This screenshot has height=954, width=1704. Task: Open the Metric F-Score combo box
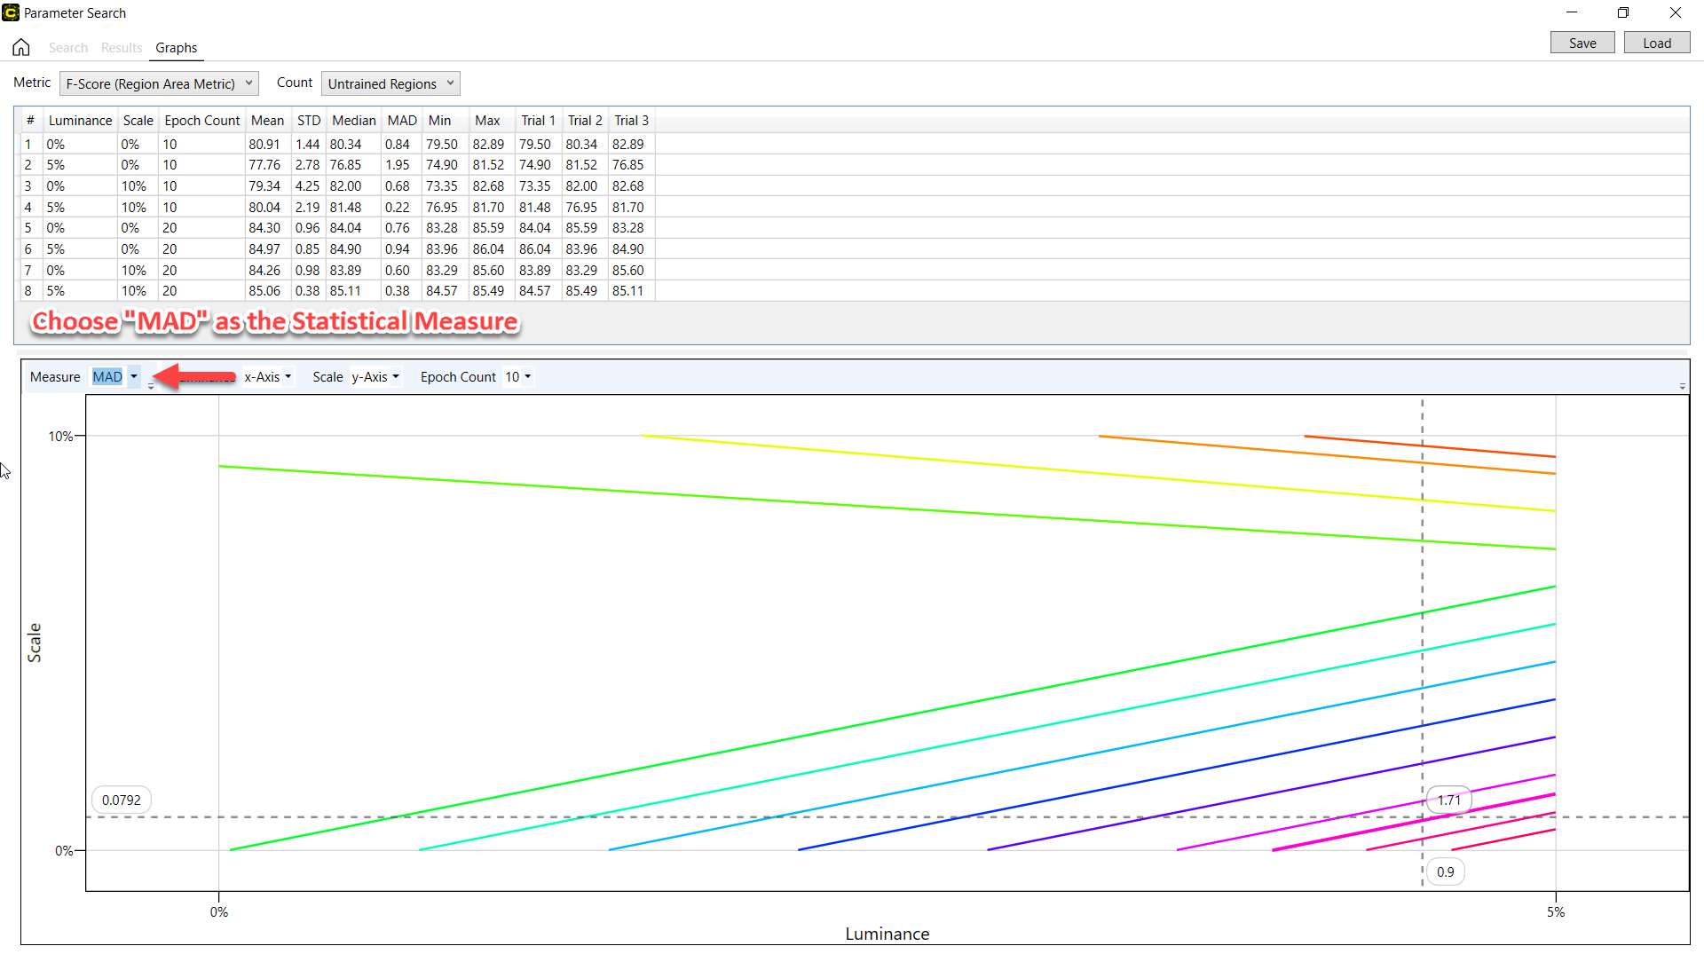(159, 83)
